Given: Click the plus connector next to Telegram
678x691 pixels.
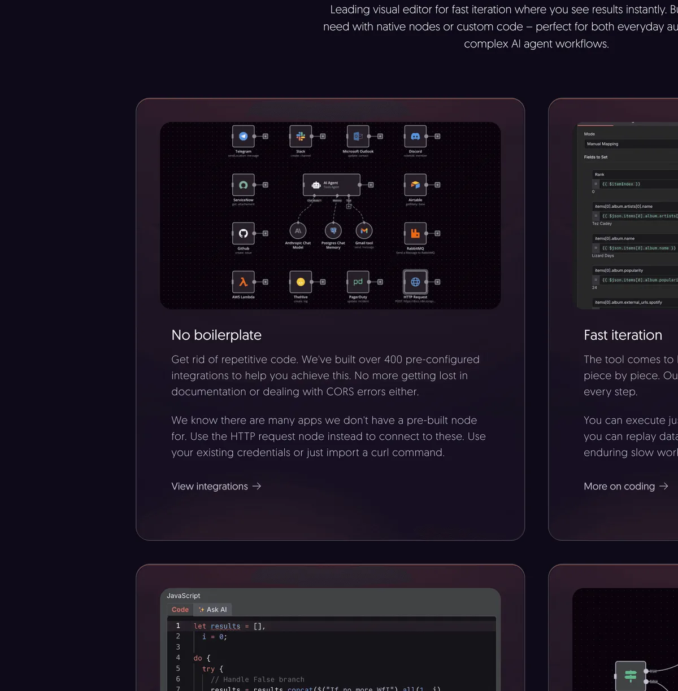Looking at the screenshot, I should coord(266,136).
